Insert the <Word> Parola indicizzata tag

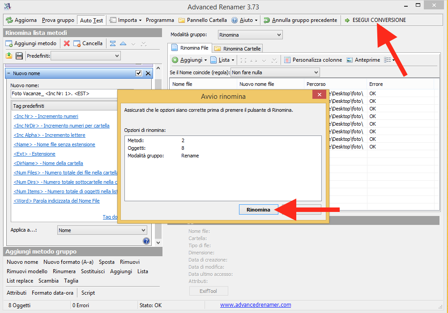point(56,201)
